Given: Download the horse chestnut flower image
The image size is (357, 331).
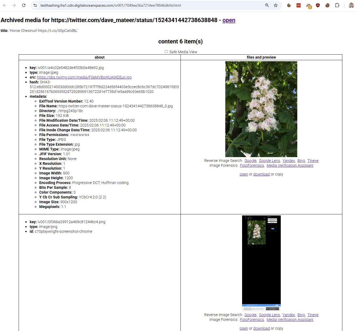Looking at the screenshot, I should click(261, 174).
